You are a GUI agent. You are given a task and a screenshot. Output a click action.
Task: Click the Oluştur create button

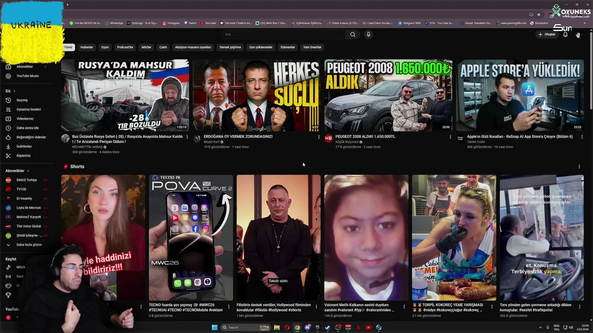[547, 34]
